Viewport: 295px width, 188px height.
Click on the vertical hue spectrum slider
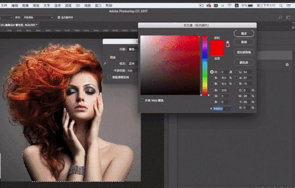[205, 65]
